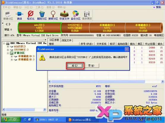Screen dimensions: 165x123
Task: Select SYSTEM (C:) in the tree
Action: (x=21, y=50)
